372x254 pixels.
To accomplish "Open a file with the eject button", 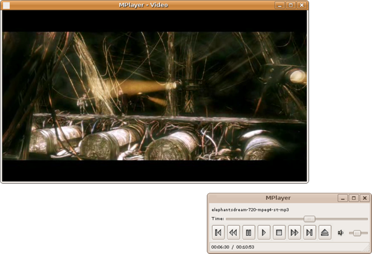I will [325, 232].
